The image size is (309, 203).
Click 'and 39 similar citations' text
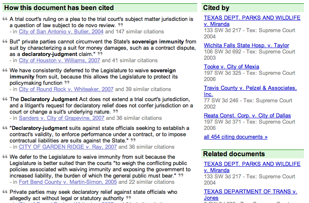143,89
